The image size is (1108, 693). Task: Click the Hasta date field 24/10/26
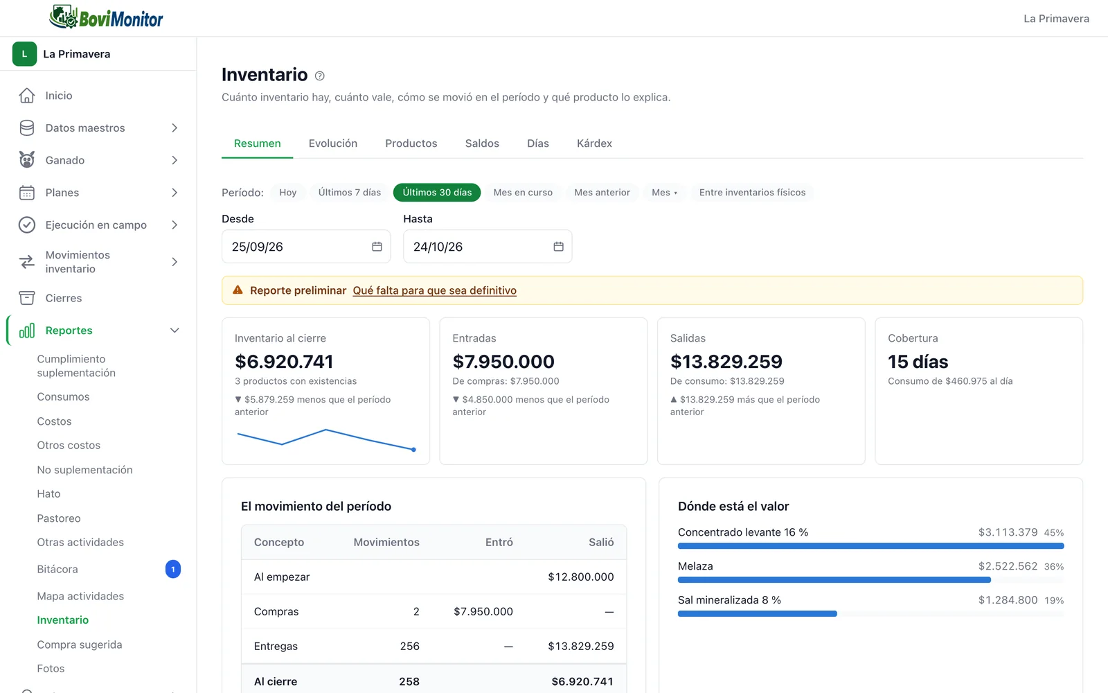click(488, 247)
